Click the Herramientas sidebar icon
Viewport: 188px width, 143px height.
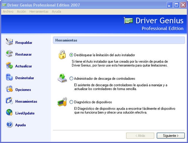click(x=9, y=101)
